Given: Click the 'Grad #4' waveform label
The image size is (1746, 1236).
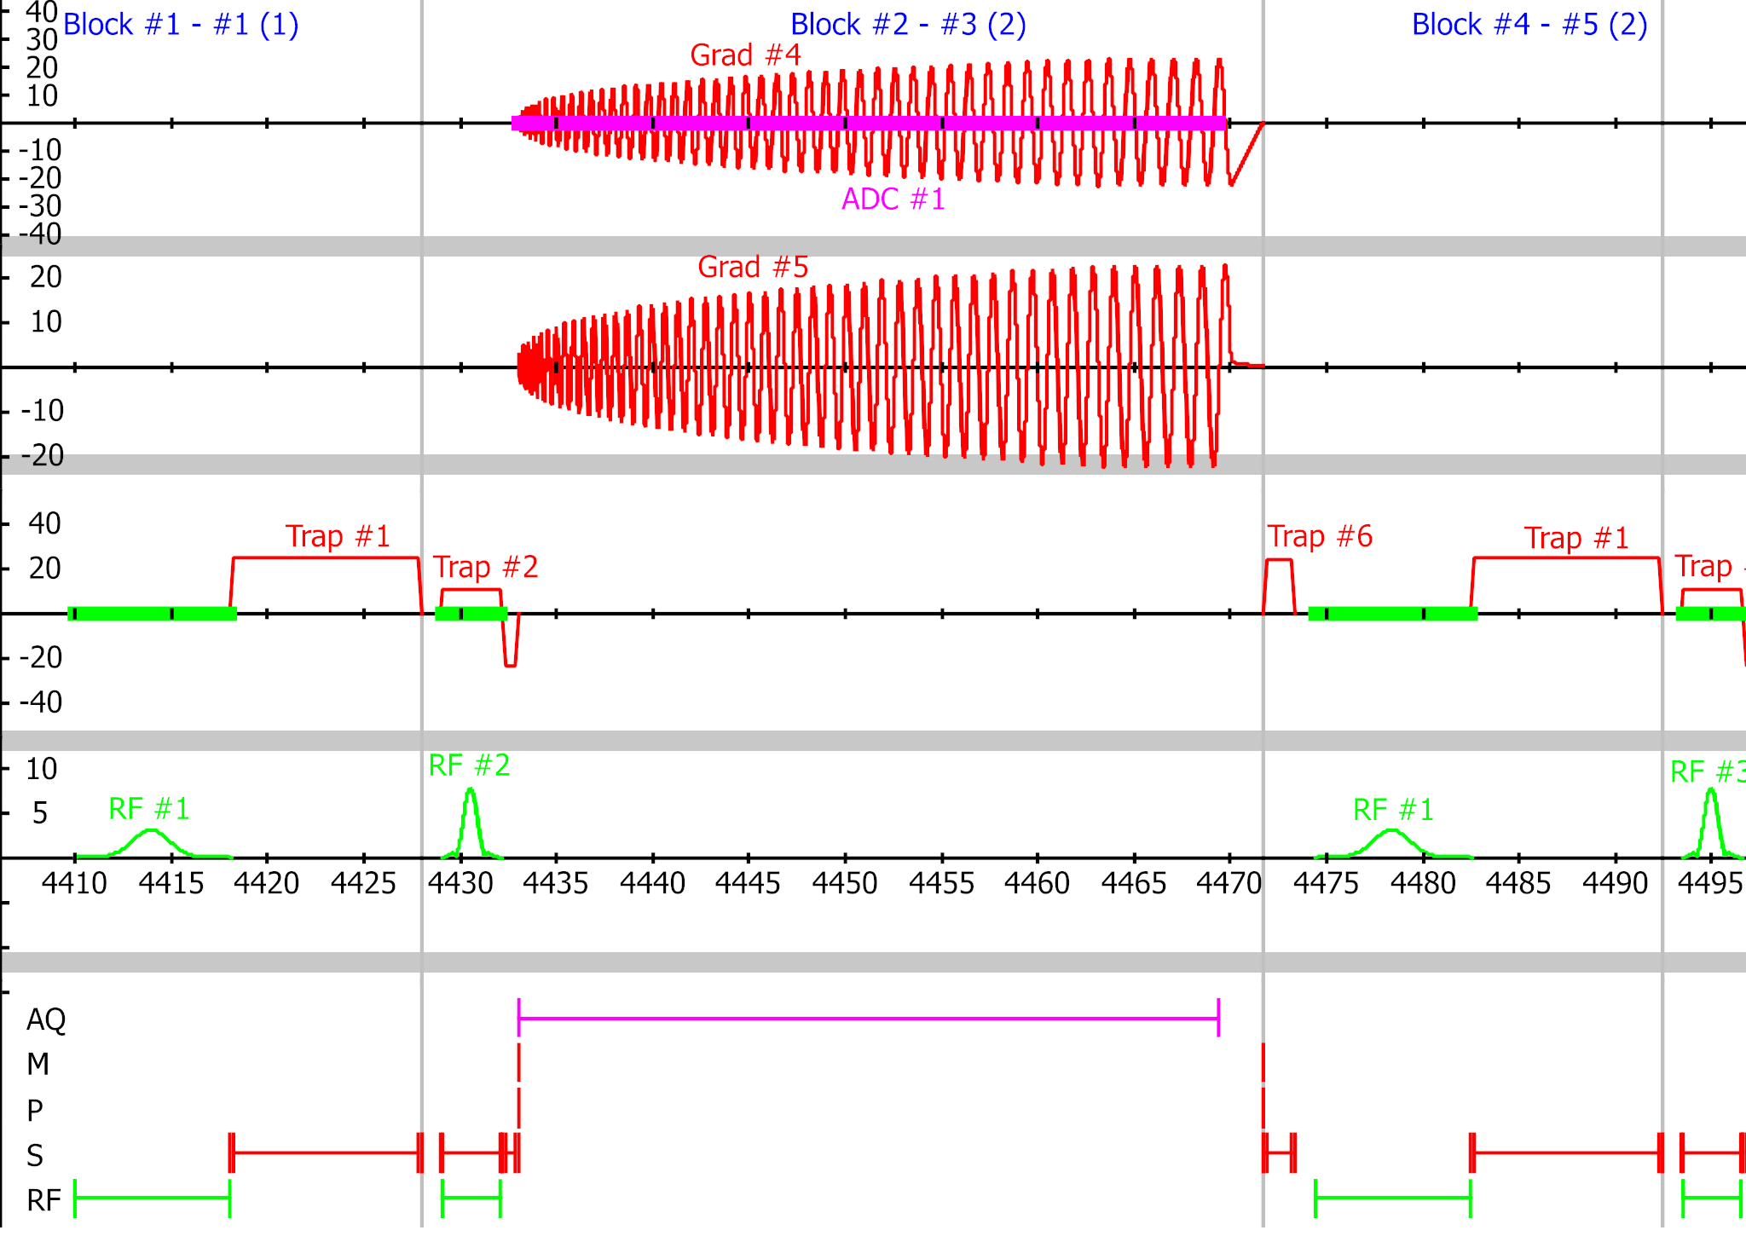Looking at the screenshot, I should click(745, 55).
